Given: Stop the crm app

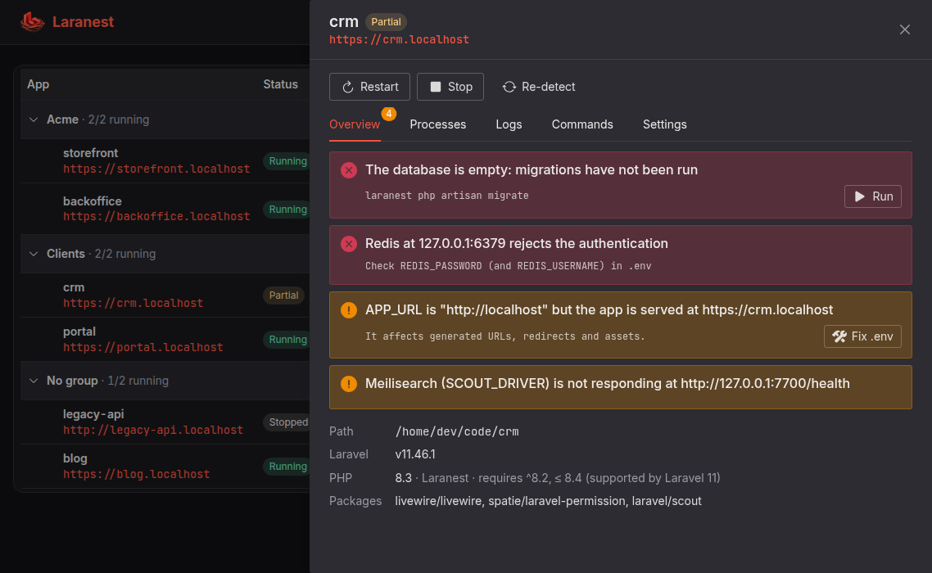Looking at the screenshot, I should click(x=450, y=87).
